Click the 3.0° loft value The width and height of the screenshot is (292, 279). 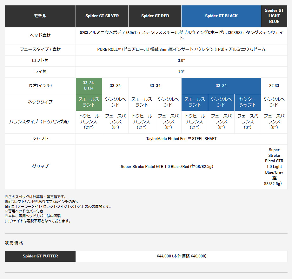click(x=182, y=61)
